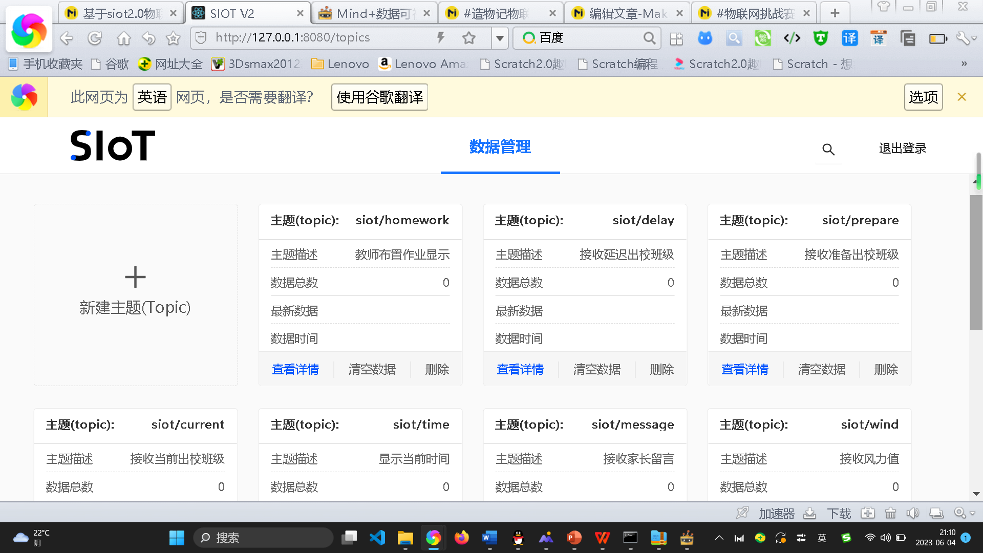View details of siot/prepare topic
The width and height of the screenshot is (983, 553).
745,369
